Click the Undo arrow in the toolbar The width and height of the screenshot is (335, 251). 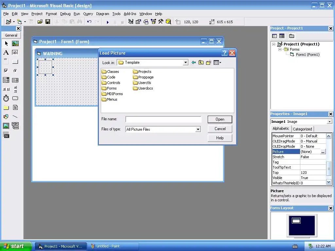point(89,22)
